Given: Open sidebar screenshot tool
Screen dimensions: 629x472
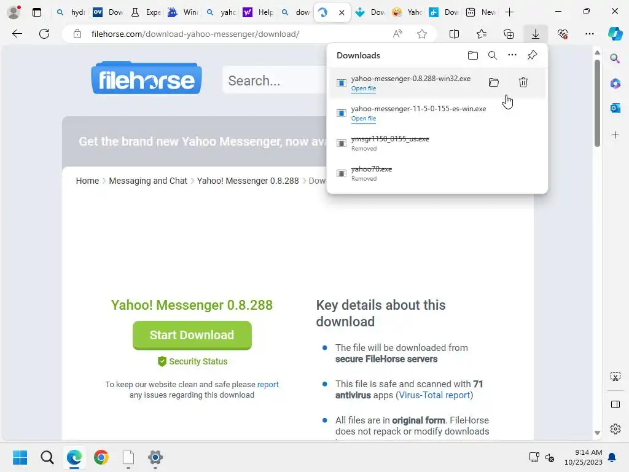Looking at the screenshot, I should 615,377.
